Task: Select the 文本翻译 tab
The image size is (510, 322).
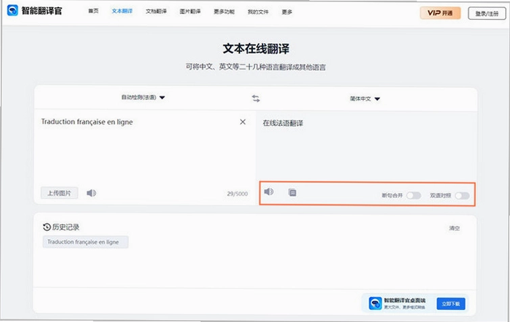Action: pos(122,11)
